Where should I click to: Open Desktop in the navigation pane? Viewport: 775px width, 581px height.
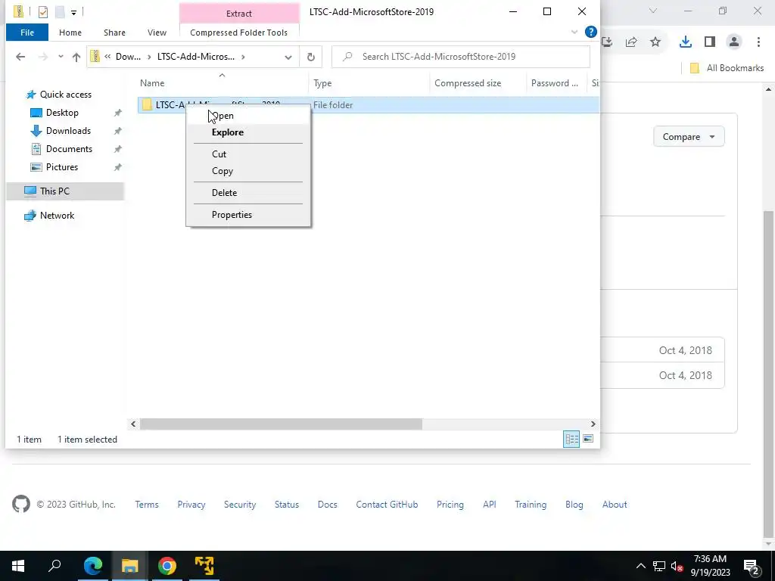pyautogui.click(x=62, y=113)
